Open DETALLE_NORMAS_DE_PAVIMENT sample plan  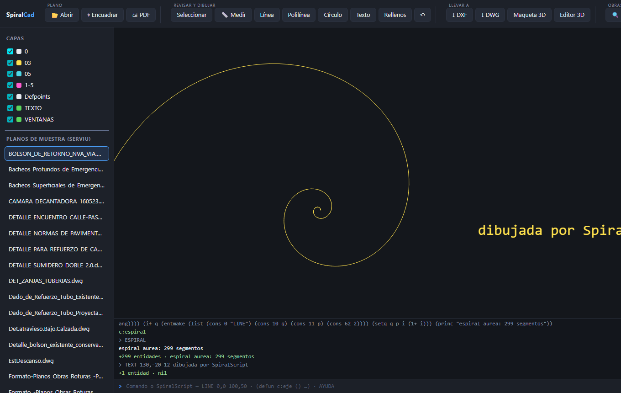point(57,234)
